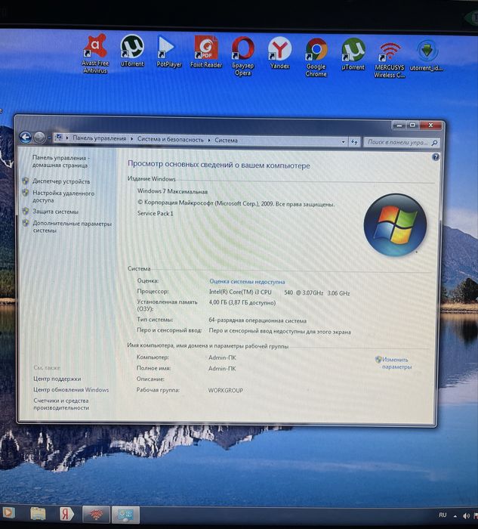Click the greyed forward navigation arrow
The width and height of the screenshot is (478, 529).
(39, 138)
